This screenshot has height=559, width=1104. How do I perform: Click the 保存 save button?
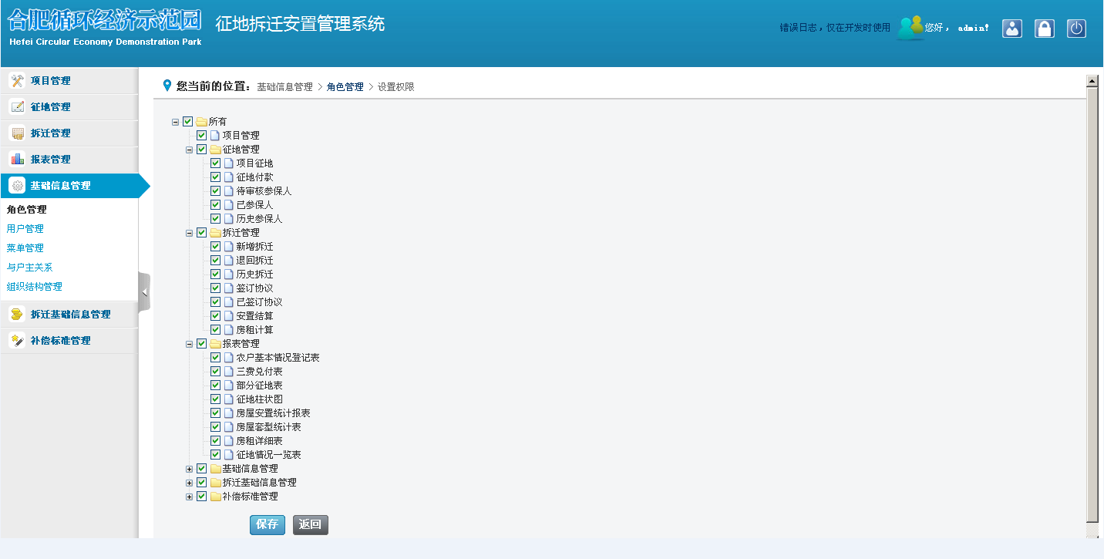pyautogui.click(x=268, y=524)
